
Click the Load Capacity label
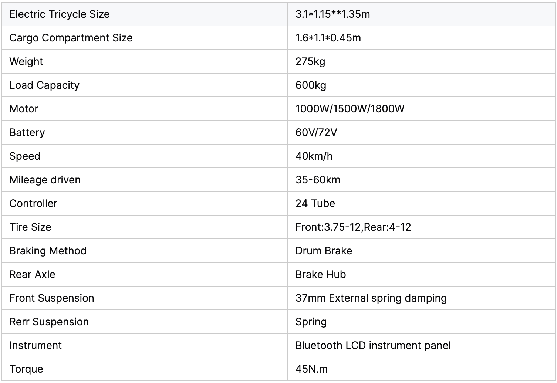click(44, 85)
